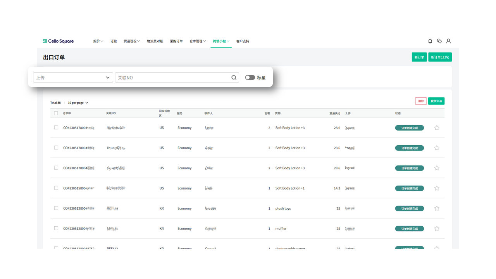The height and width of the screenshot is (279, 496).
Task: Open the 上传 dropdown filter
Action: 73,77
